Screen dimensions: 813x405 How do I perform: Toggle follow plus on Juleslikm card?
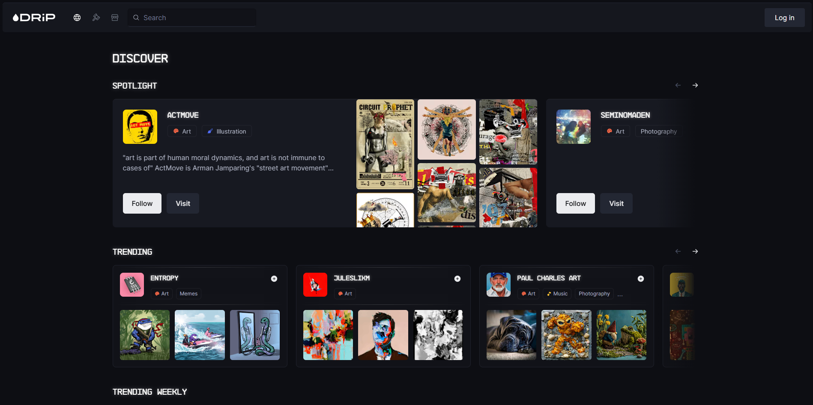457,279
